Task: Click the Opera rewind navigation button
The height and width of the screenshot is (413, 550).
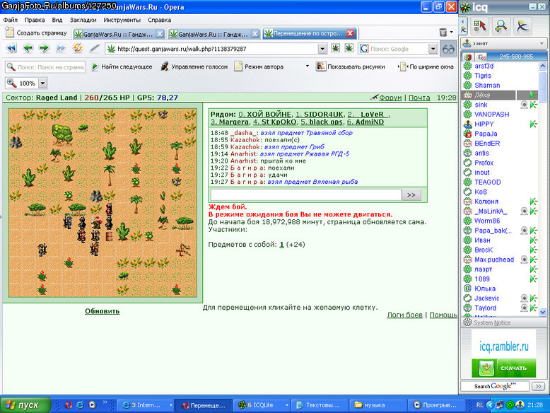Action: [x=11, y=48]
